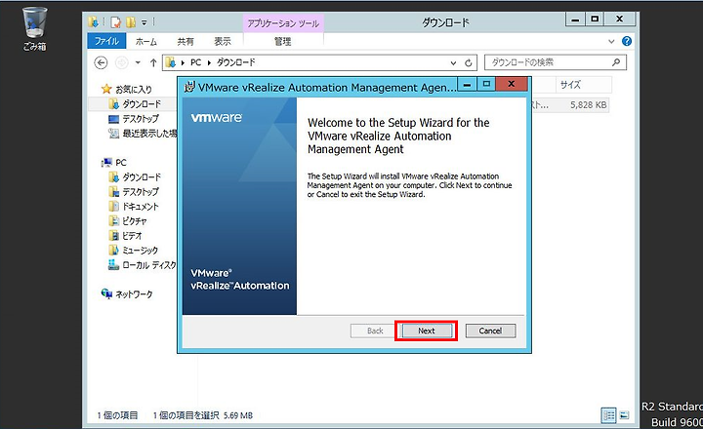Click Explorer's back navigation arrow
Viewport: 703px width, 429px height.
(x=101, y=62)
